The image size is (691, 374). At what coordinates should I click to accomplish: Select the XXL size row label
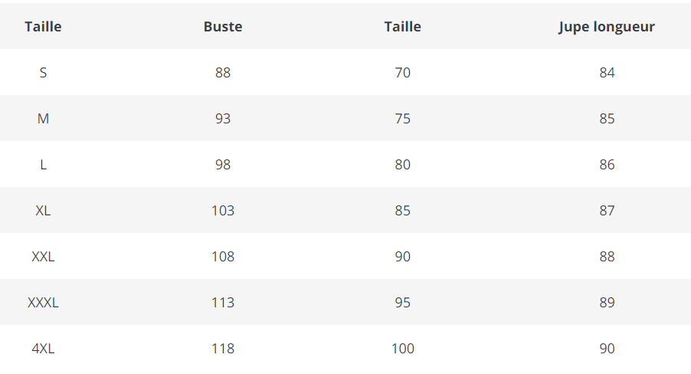click(x=43, y=257)
